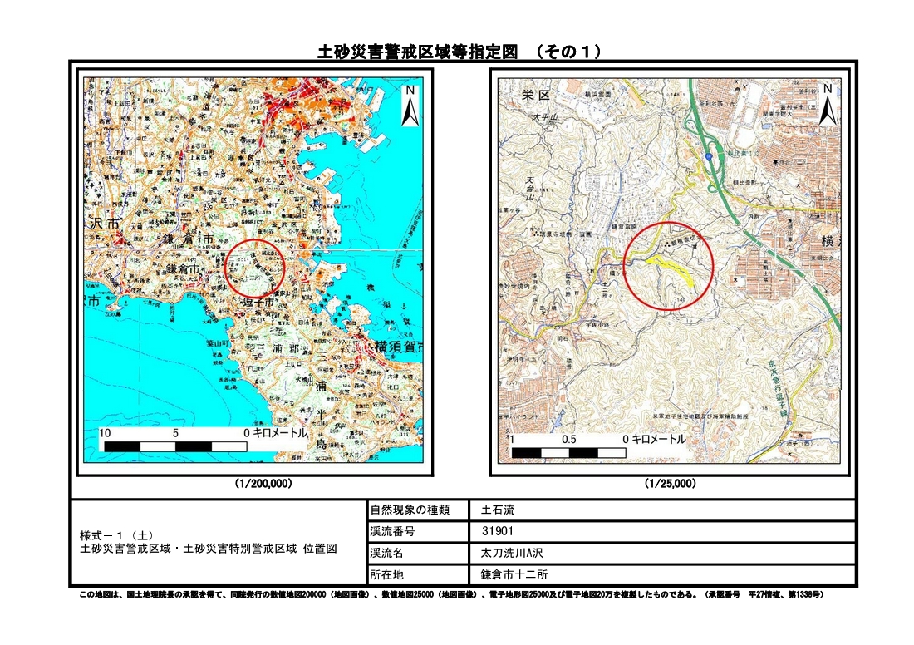Select the 土石流 table cell
Image resolution: width=914 pixels, height=645 pixels.
tap(499, 510)
